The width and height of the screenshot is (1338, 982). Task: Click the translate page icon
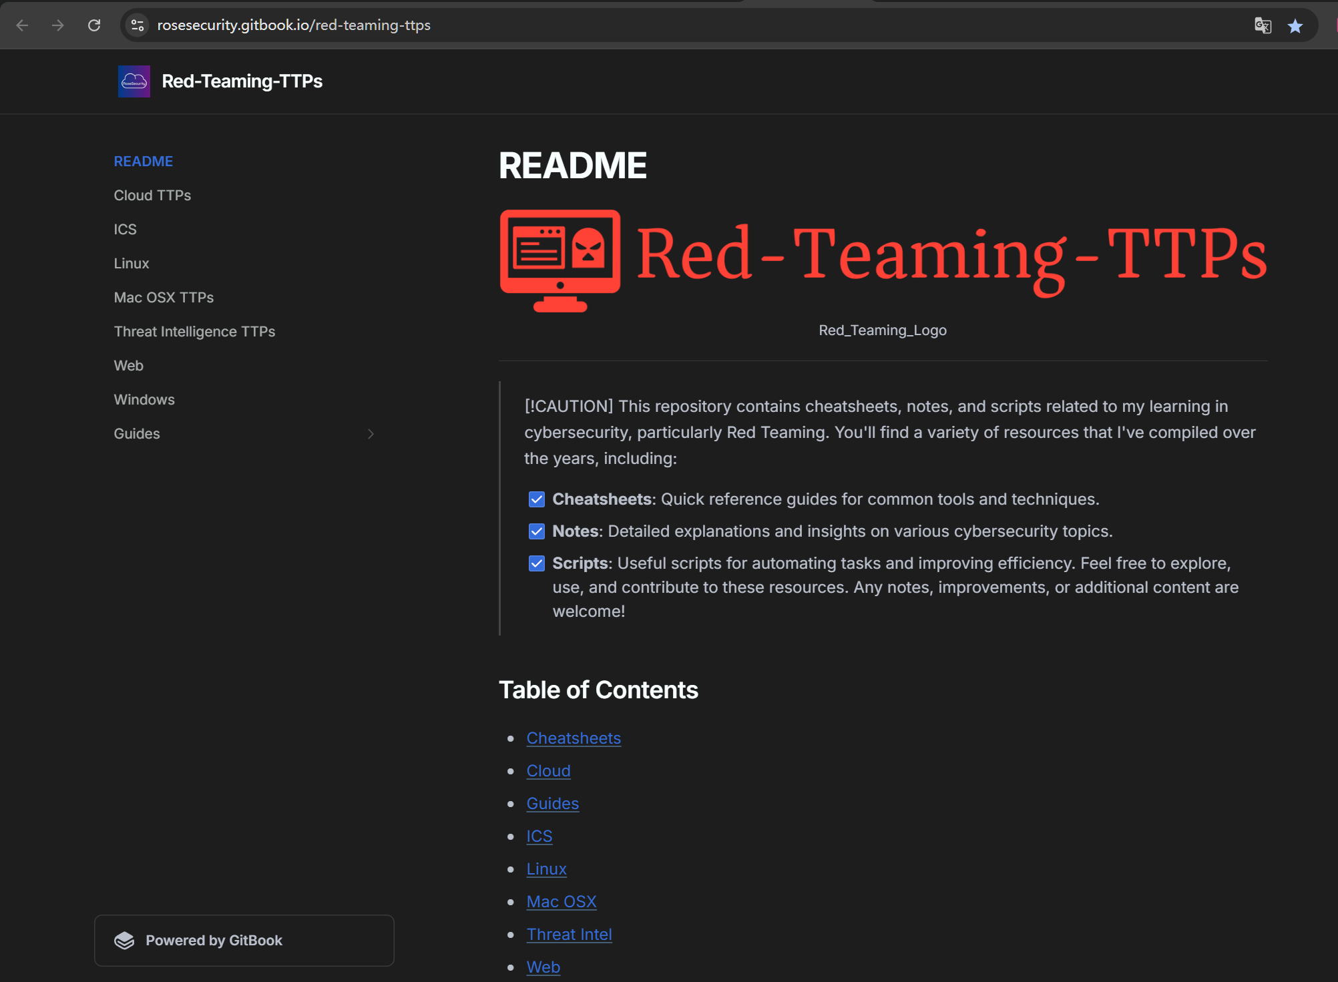pos(1263,26)
